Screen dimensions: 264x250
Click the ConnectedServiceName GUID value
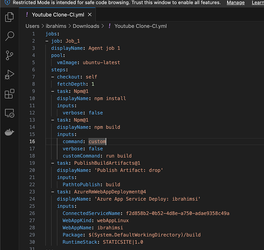coord(178,213)
